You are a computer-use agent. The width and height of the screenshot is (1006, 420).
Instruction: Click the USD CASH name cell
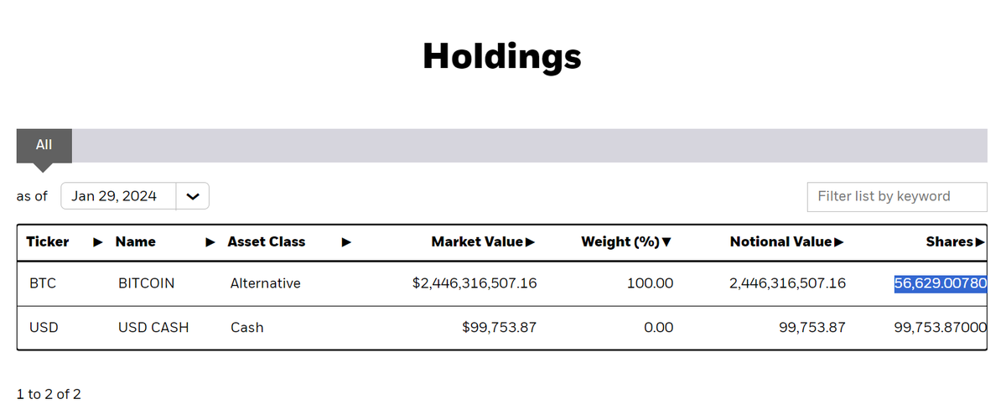click(153, 327)
